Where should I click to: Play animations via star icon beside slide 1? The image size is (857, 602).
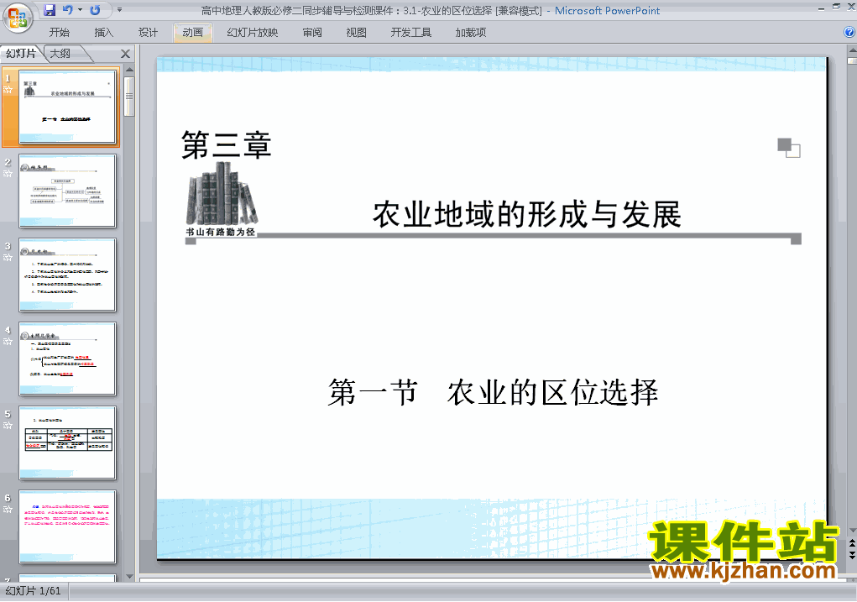(x=8, y=90)
